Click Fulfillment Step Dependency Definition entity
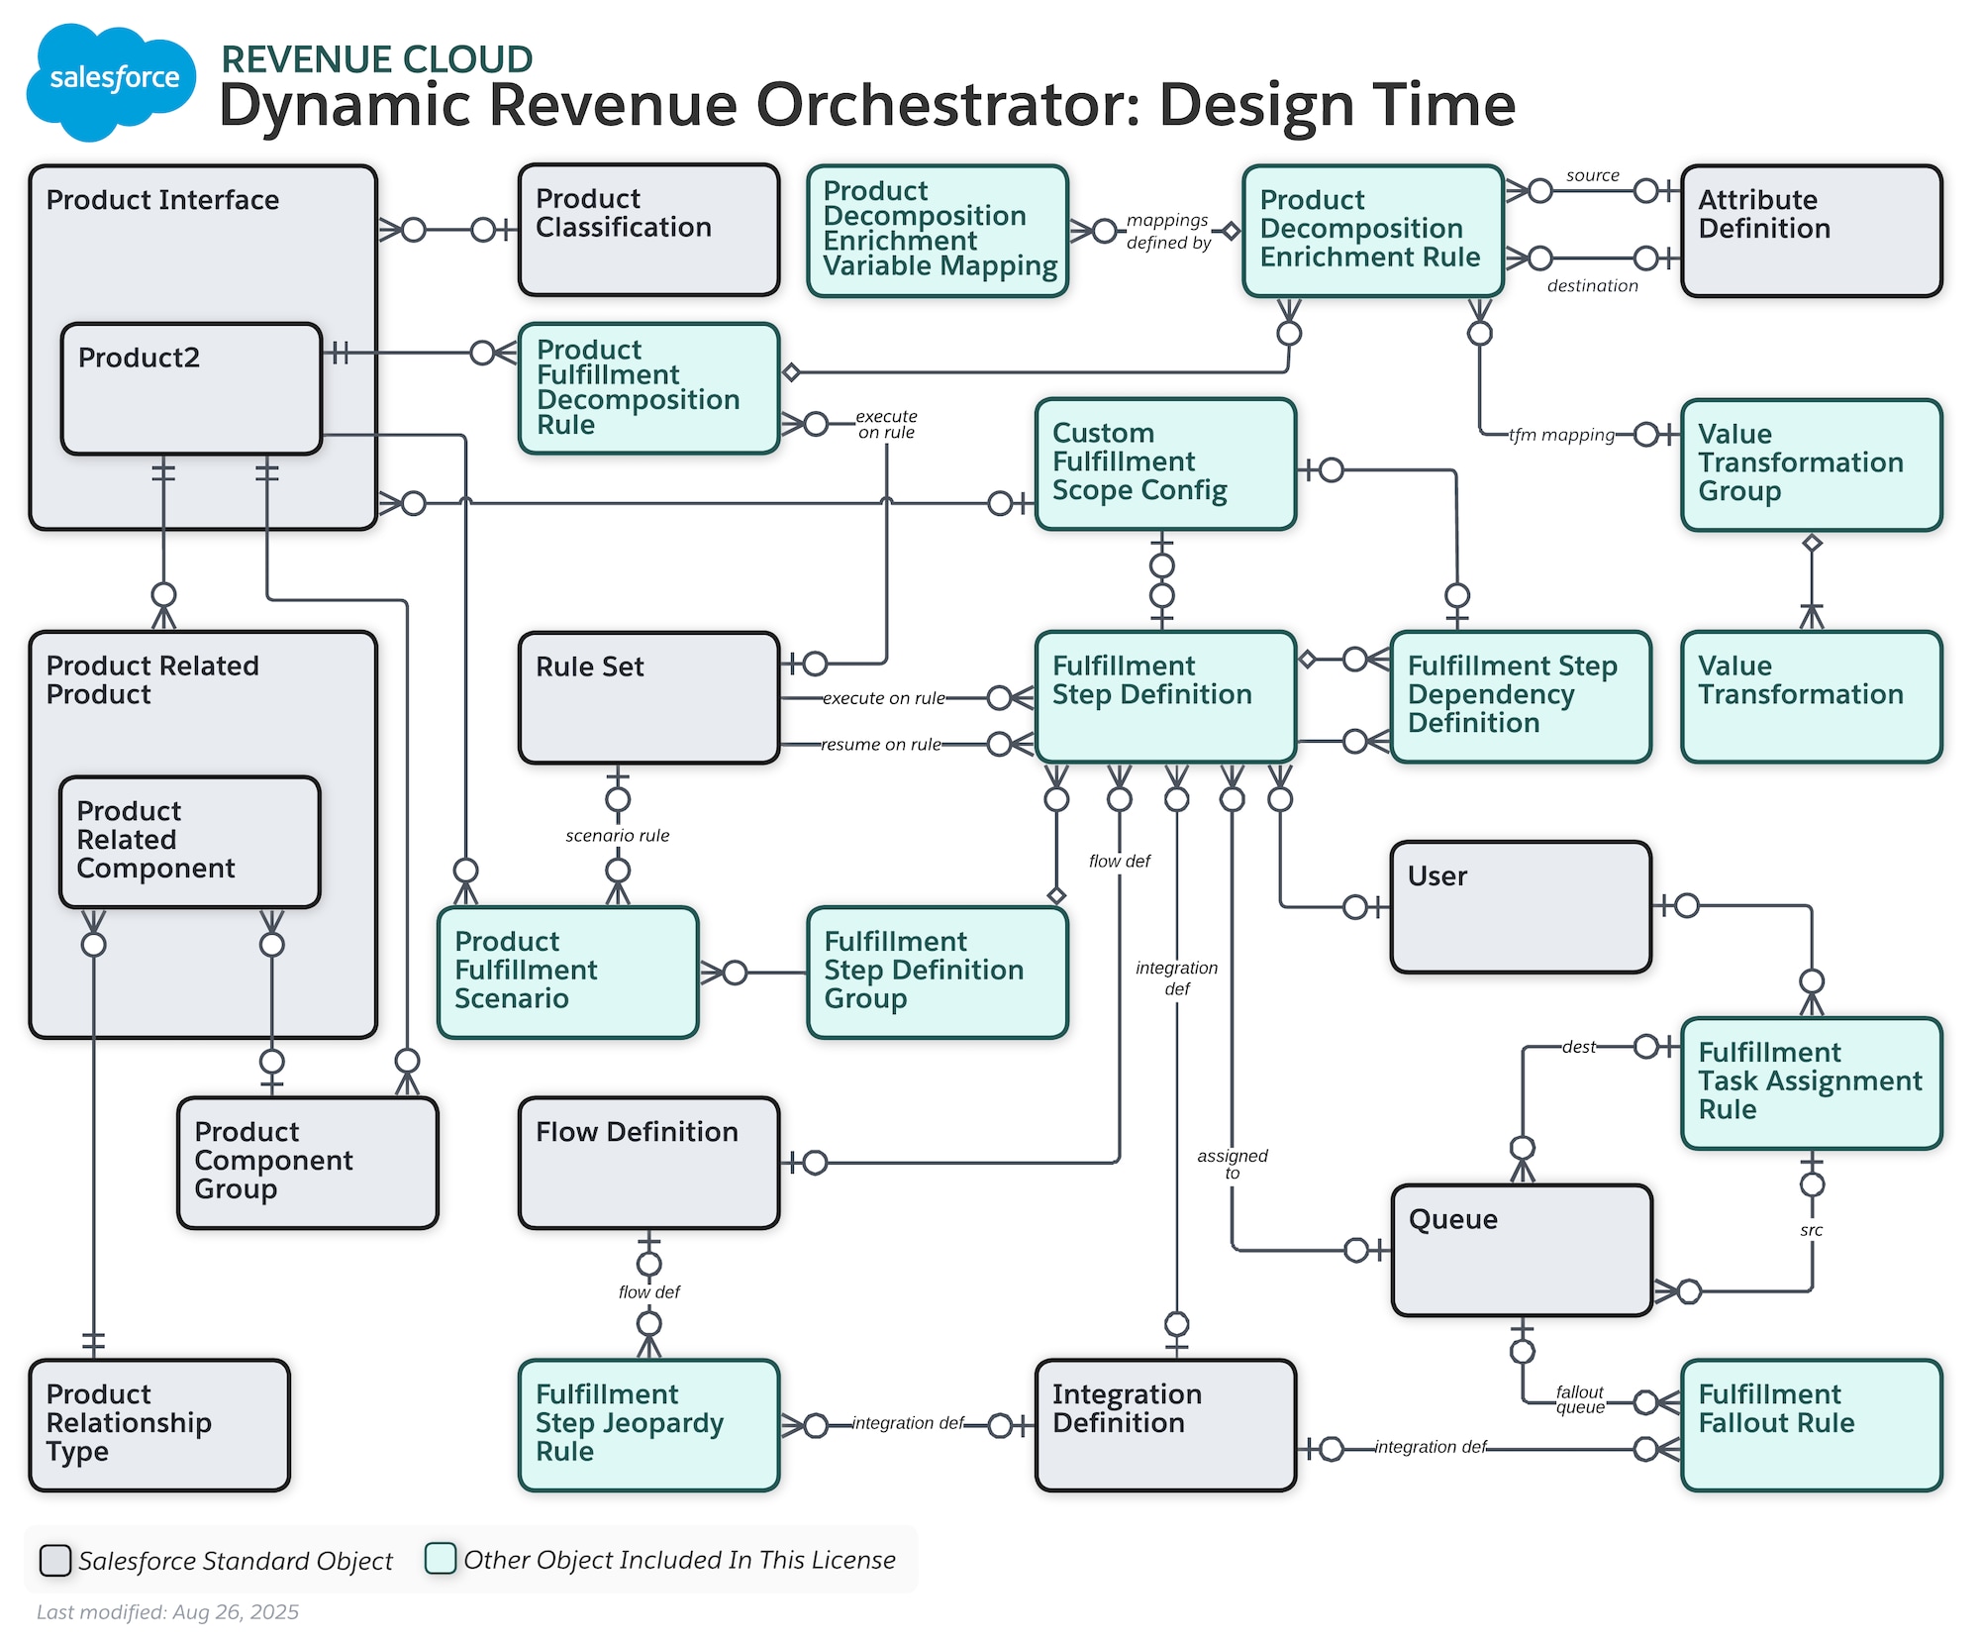The width and height of the screenshot is (1980, 1643). [1522, 697]
